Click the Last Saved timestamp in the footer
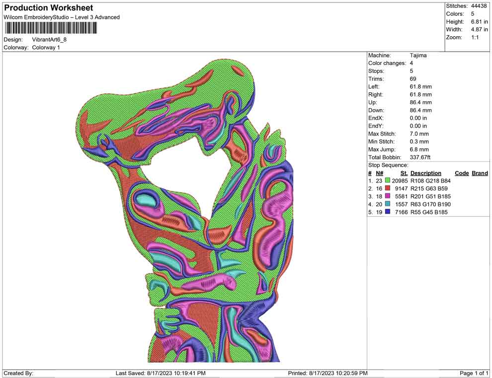The height and width of the screenshot is (378, 492). coord(161,373)
